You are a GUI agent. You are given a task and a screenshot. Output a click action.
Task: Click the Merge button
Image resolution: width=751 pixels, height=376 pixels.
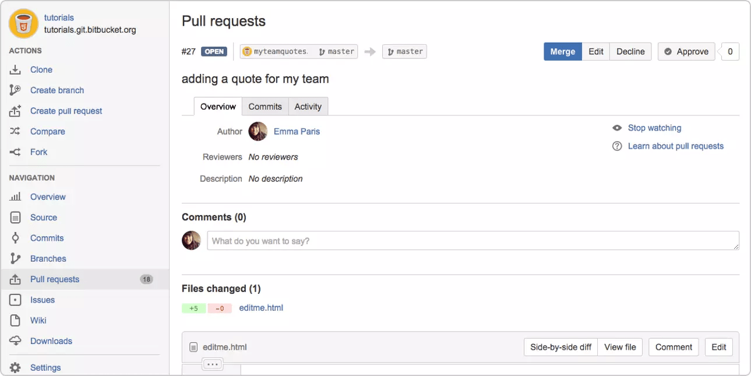pos(562,51)
